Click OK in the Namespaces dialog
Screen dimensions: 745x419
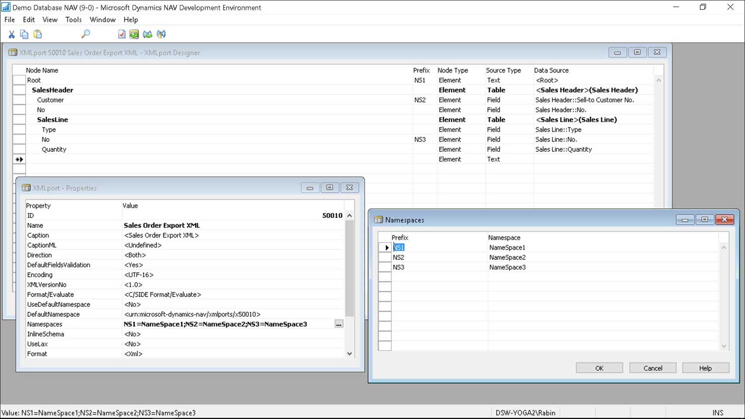pos(599,367)
